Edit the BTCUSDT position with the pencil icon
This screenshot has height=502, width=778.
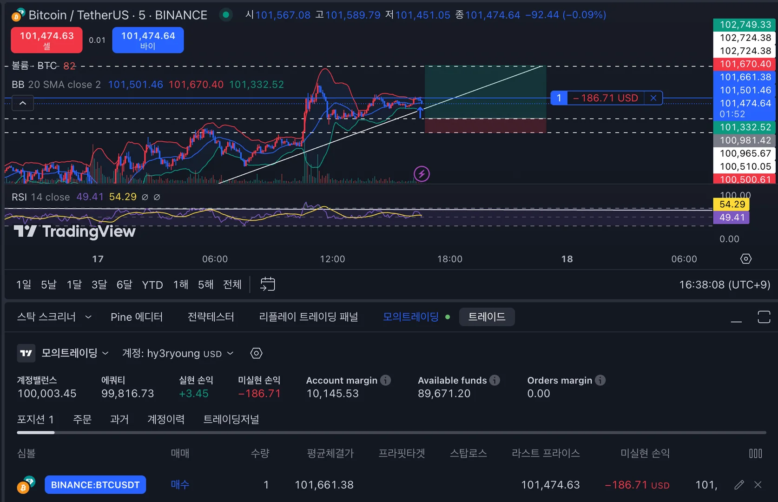739,485
